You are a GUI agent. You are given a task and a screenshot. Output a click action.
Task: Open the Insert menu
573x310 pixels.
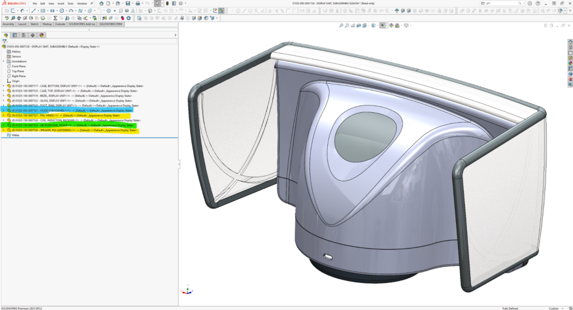(x=60, y=4)
